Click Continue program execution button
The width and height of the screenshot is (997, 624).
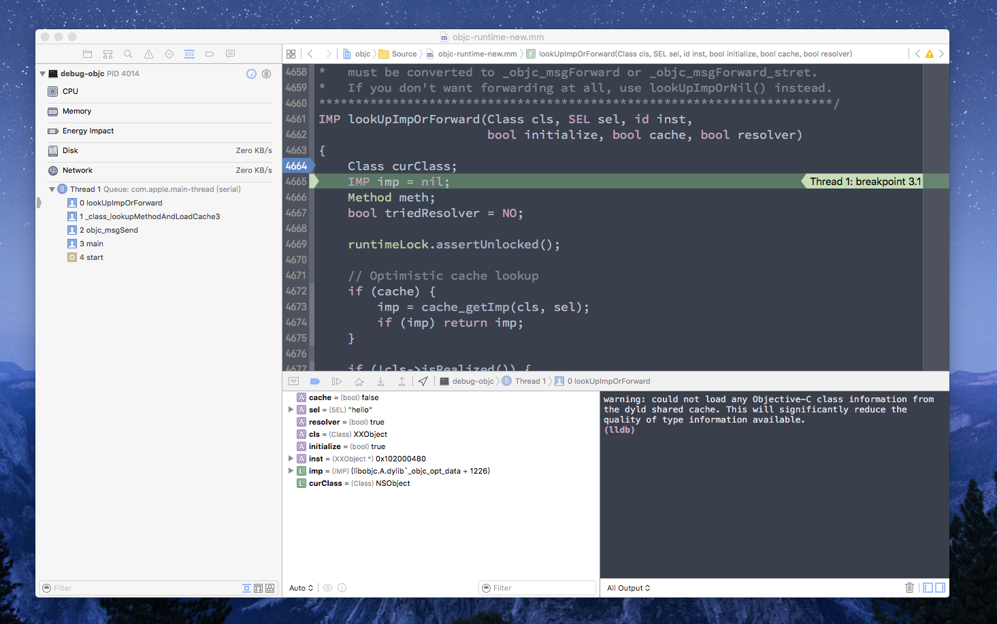tap(336, 381)
